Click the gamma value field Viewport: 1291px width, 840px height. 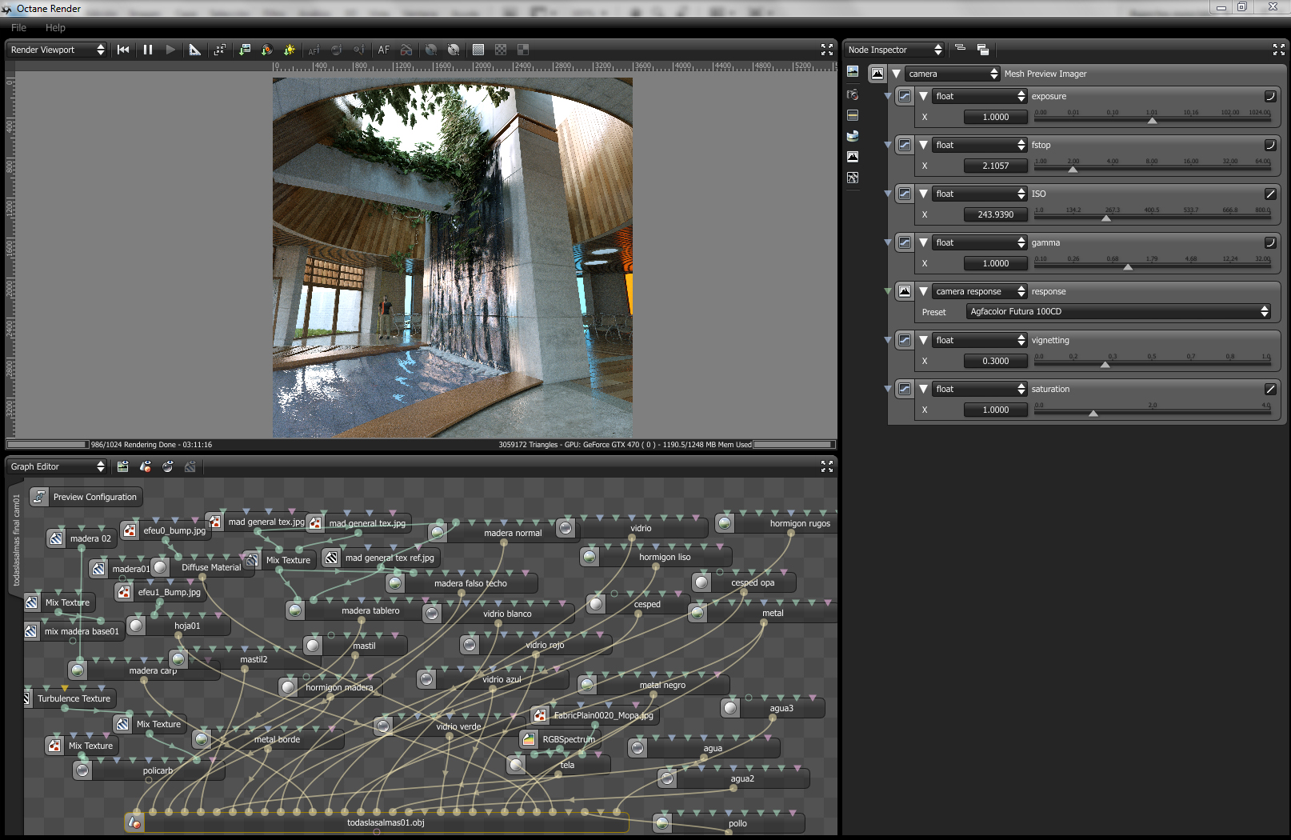[x=995, y=263]
